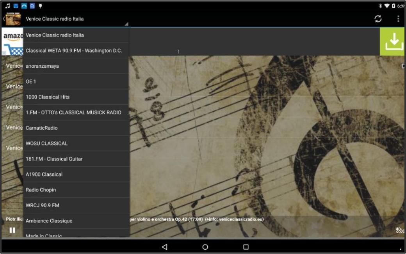
Task: Tap the Wi-Fi status icon
Action: [386, 6]
